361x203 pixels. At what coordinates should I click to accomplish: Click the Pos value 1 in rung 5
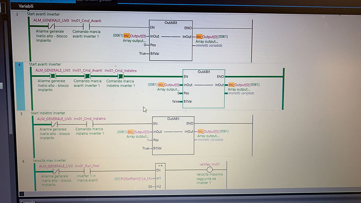[x=148, y=140]
